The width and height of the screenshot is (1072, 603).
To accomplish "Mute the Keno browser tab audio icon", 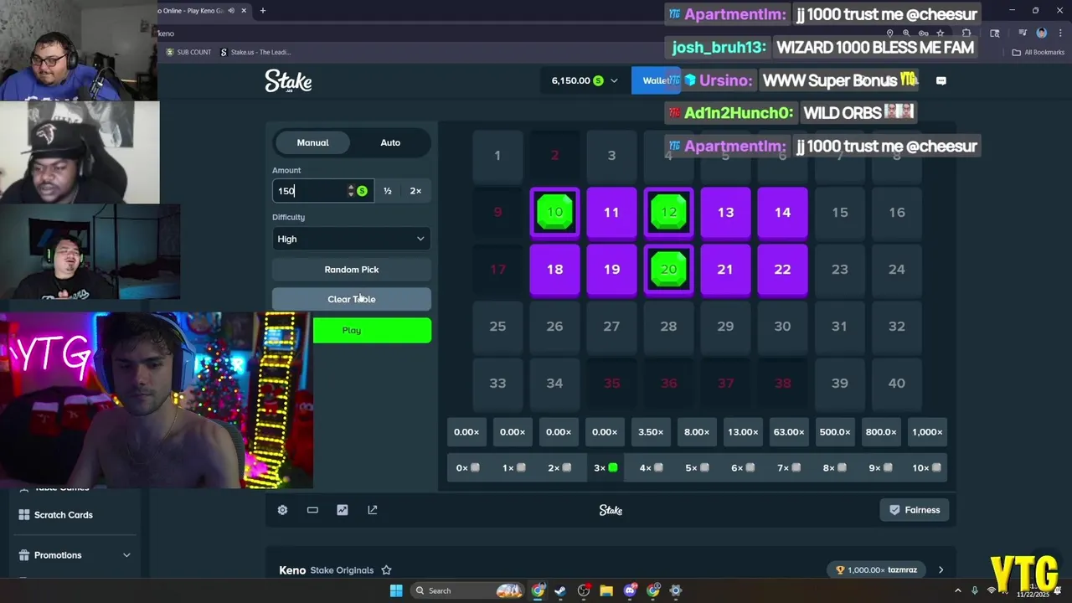I will pos(231,11).
